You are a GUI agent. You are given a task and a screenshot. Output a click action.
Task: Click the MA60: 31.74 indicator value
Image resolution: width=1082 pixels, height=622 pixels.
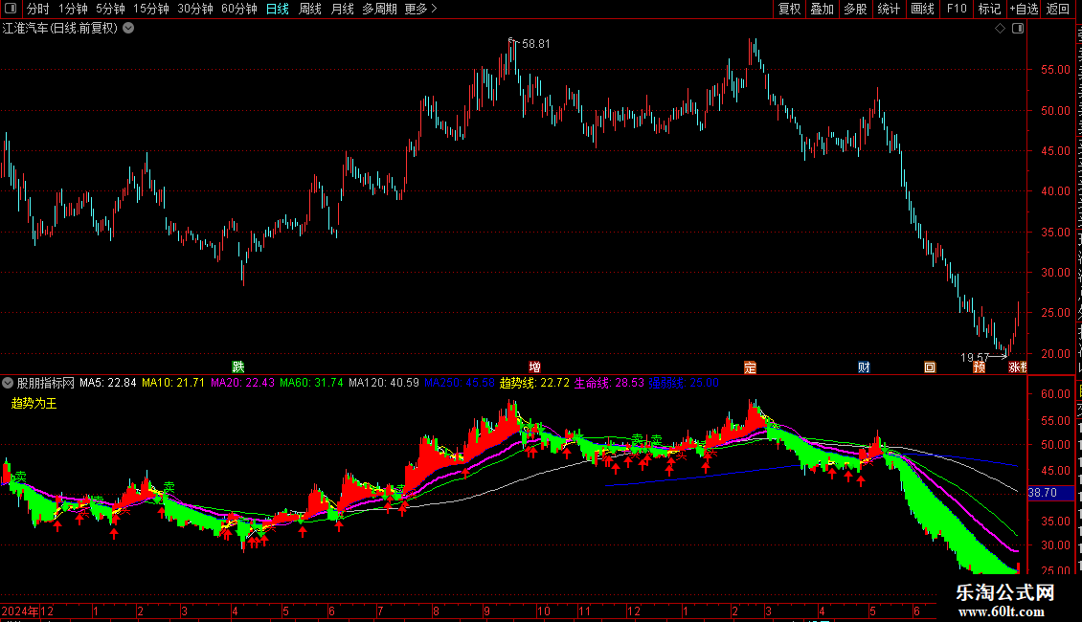pos(311,383)
